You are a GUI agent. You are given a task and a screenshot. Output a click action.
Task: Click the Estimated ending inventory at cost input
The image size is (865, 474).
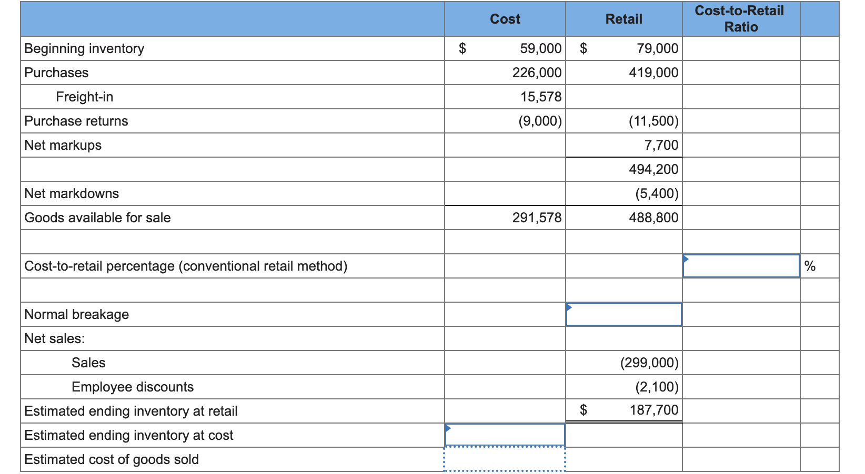[x=505, y=435]
